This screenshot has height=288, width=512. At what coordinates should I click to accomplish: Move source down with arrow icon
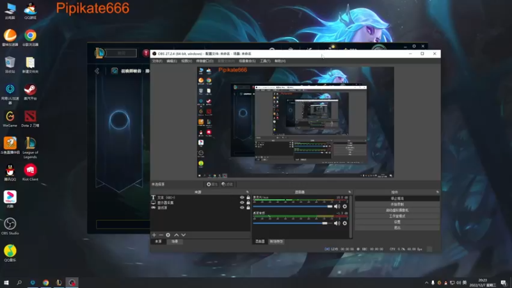pyautogui.click(x=184, y=235)
